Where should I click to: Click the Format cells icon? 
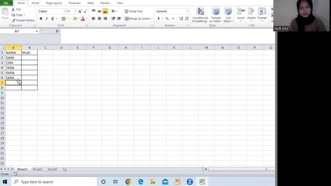262,11
